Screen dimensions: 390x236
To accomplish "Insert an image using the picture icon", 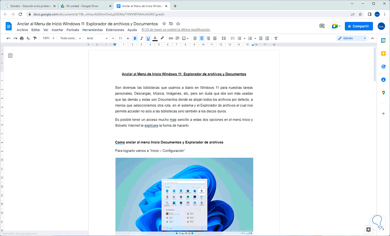I will coord(184,38).
